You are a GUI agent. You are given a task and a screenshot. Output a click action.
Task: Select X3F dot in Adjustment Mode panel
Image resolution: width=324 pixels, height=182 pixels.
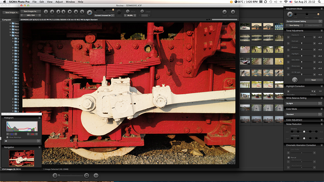tap(295, 14)
